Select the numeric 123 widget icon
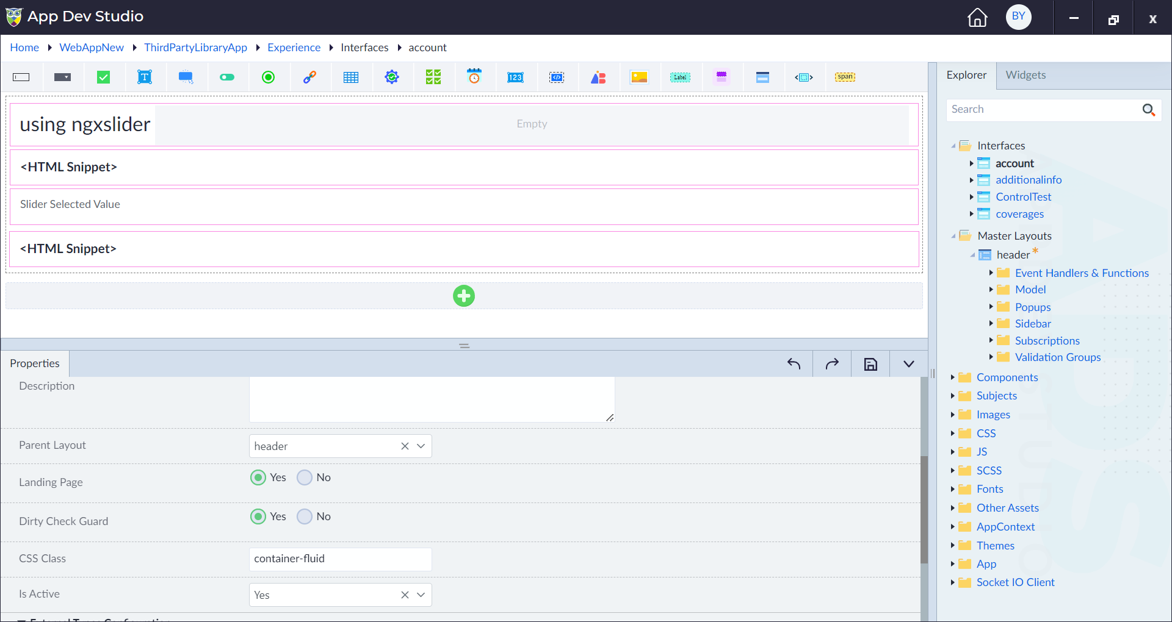 pyautogui.click(x=515, y=77)
